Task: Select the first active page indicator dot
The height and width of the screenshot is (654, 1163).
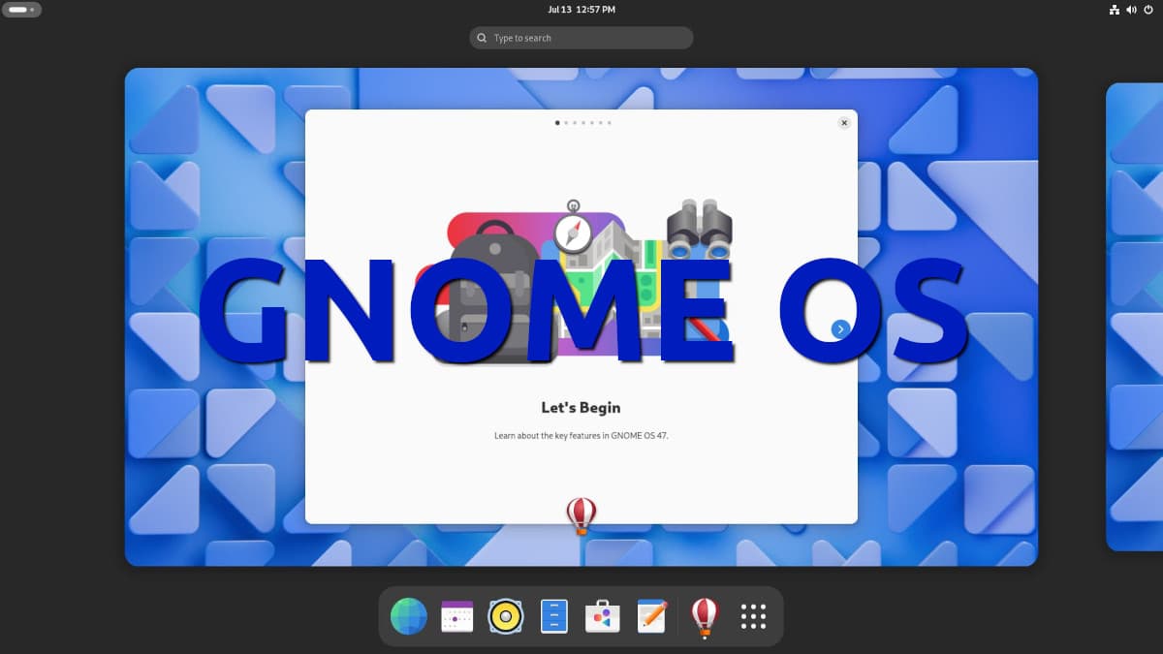Action: [x=557, y=123]
